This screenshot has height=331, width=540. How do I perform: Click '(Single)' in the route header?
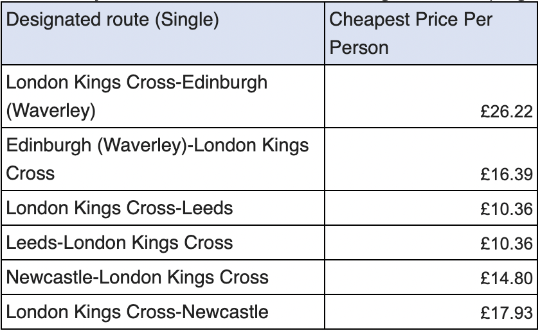point(187,20)
